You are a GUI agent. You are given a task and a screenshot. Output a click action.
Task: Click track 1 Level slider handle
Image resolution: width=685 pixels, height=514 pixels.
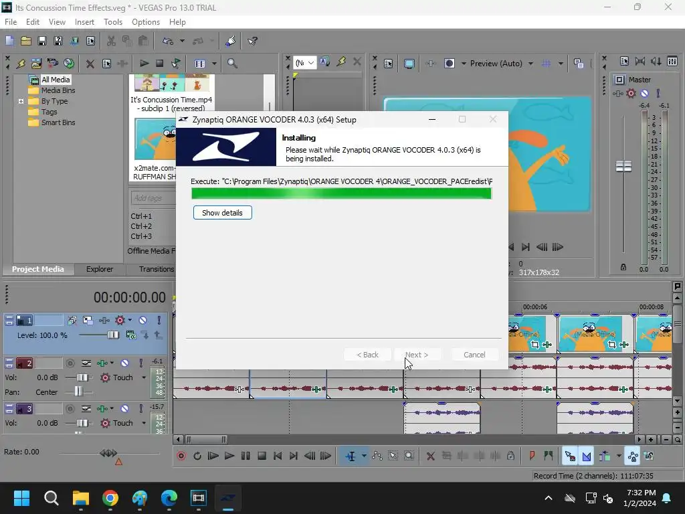point(112,335)
